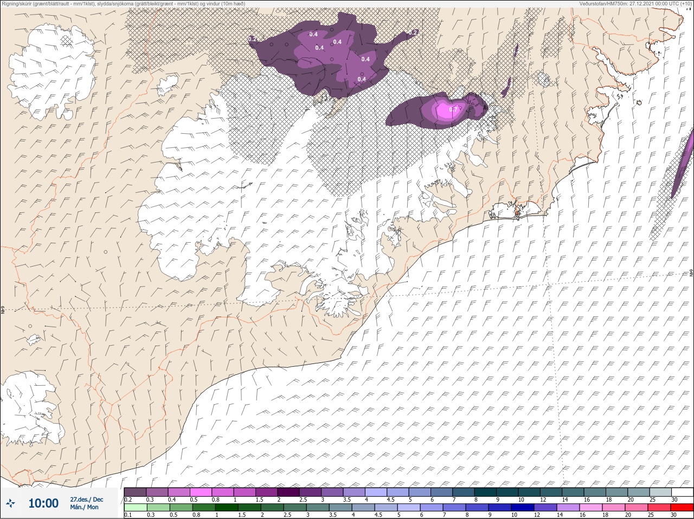
Task: Click upper legend pink swatch between 0.5 and 0.8
Action: (201, 492)
